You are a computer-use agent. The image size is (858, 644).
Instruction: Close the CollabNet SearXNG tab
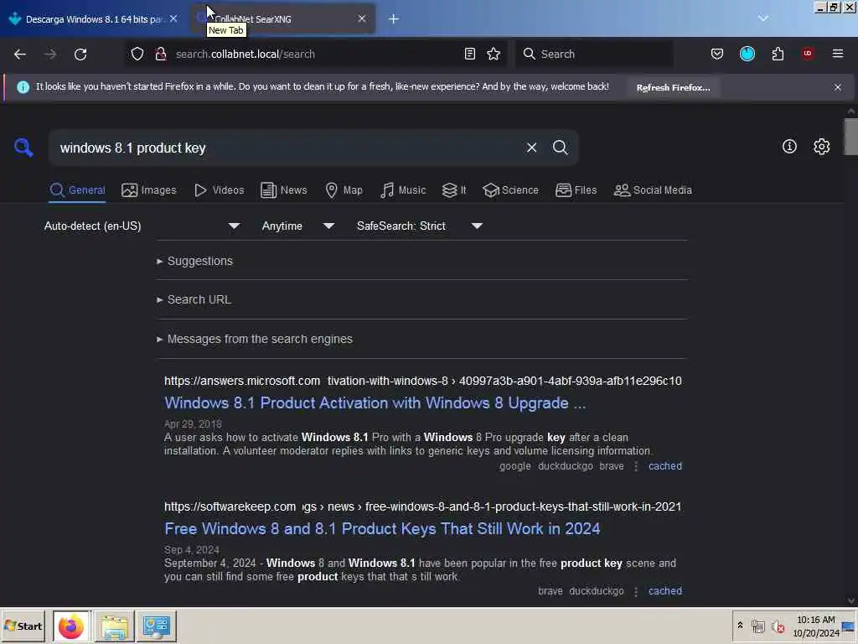[x=362, y=18]
